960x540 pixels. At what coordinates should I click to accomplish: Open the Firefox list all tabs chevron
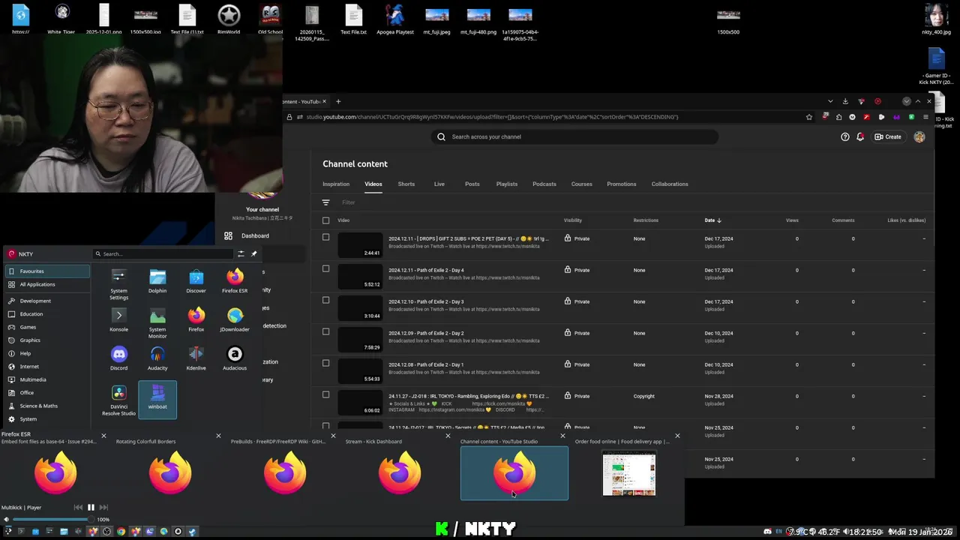830,101
